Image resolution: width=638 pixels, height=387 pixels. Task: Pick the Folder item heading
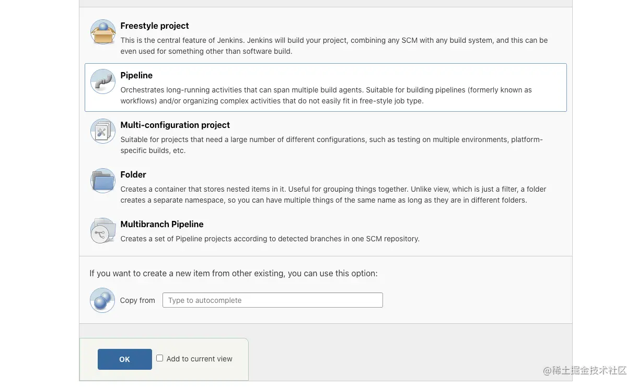coord(133,175)
